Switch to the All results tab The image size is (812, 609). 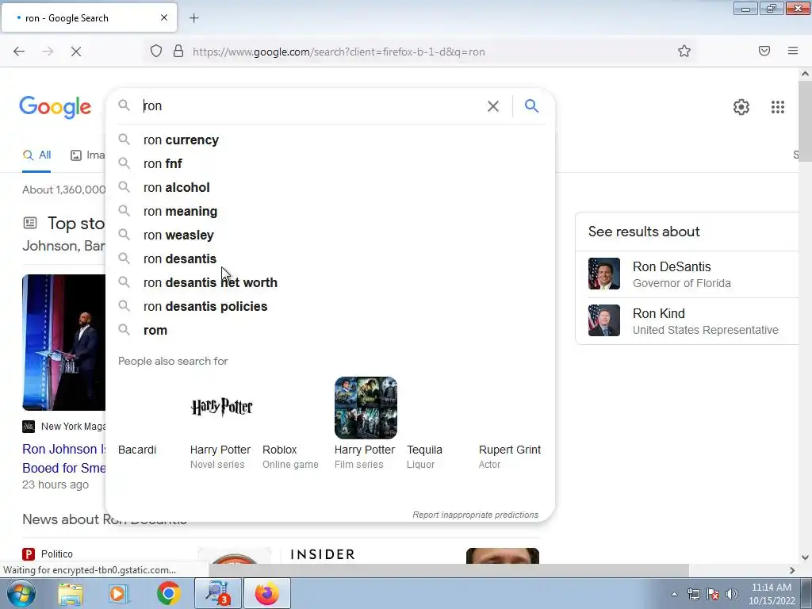pos(36,155)
